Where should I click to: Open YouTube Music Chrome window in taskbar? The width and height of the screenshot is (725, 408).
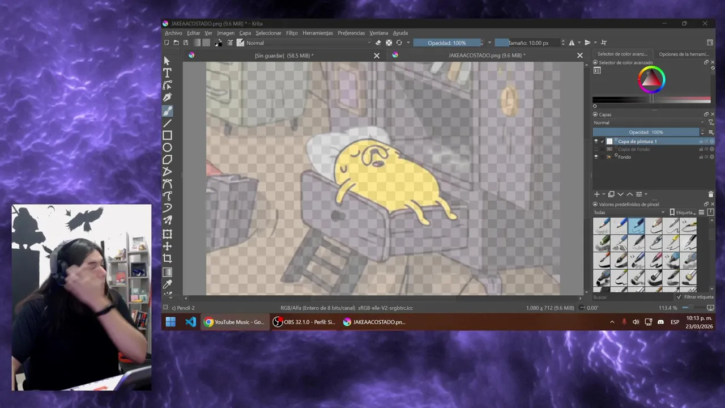[234, 322]
